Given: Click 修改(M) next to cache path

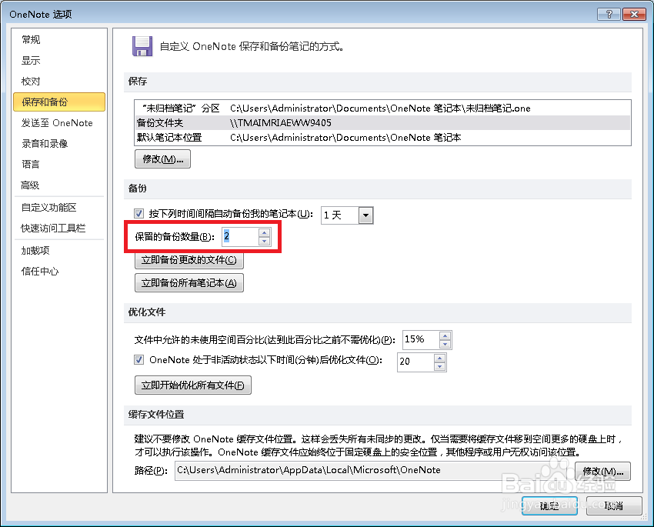Looking at the screenshot, I should [x=602, y=472].
